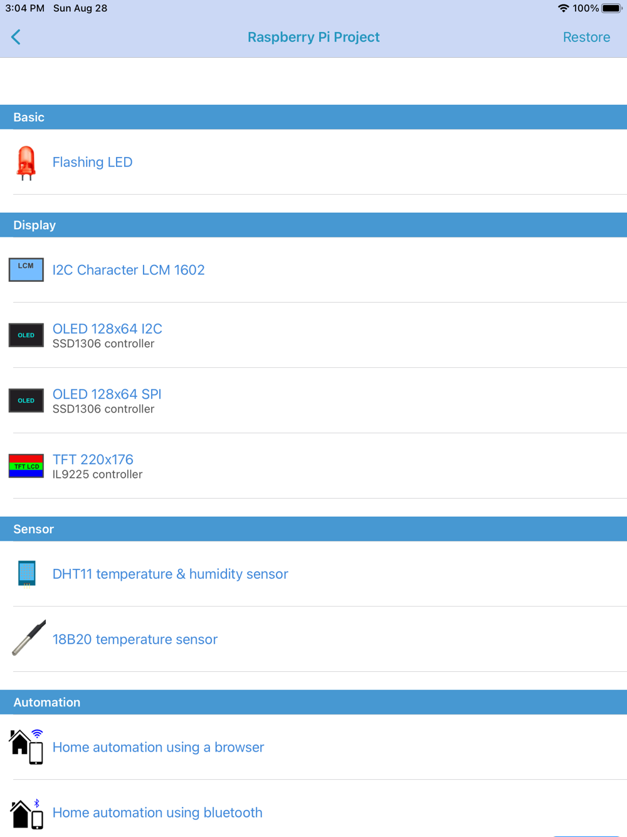
Task: Open Home automation using a browser
Action: (313, 747)
